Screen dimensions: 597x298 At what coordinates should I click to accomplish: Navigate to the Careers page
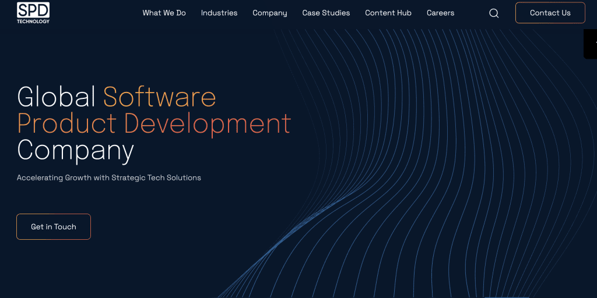[440, 13]
